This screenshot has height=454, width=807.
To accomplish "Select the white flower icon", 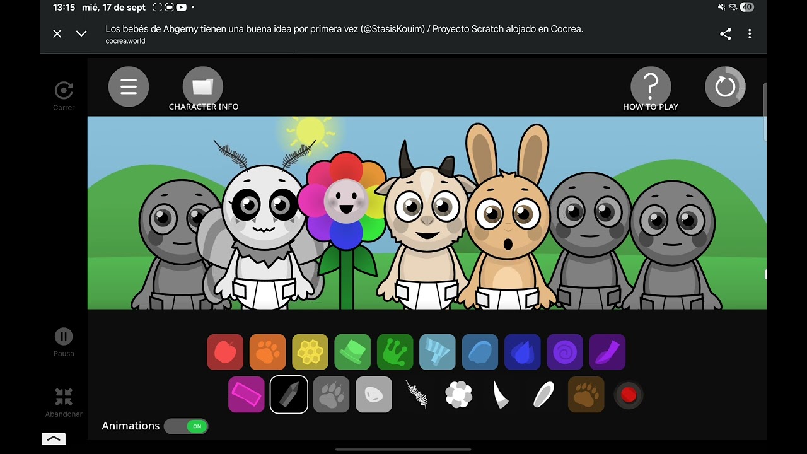I will click(458, 395).
